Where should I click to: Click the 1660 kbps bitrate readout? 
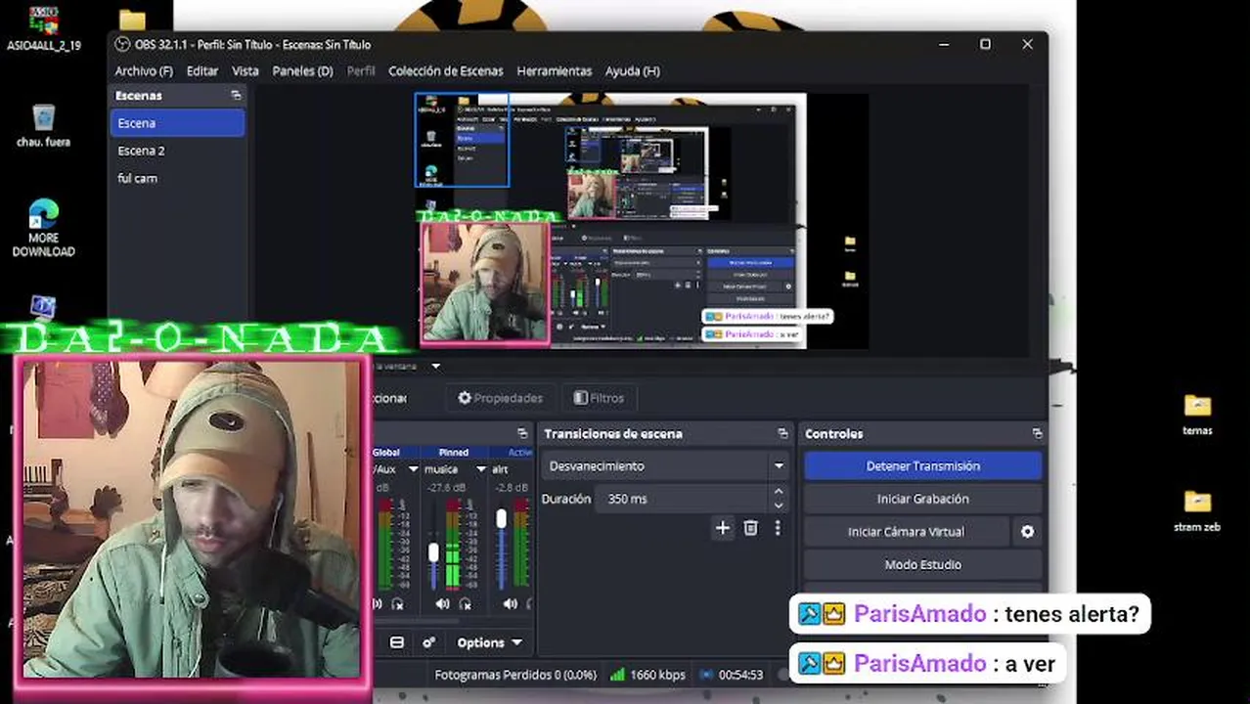tap(657, 675)
